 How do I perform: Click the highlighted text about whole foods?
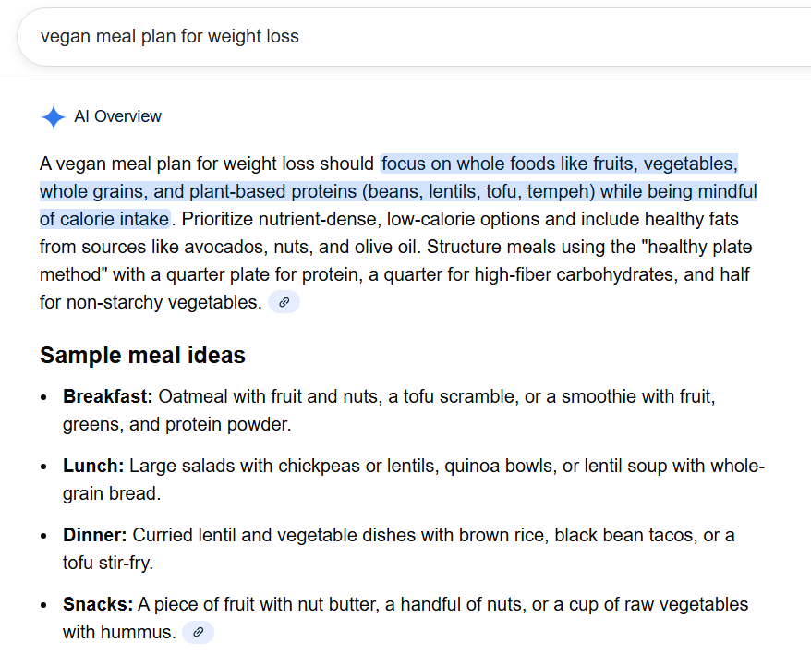tap(558, 163)
